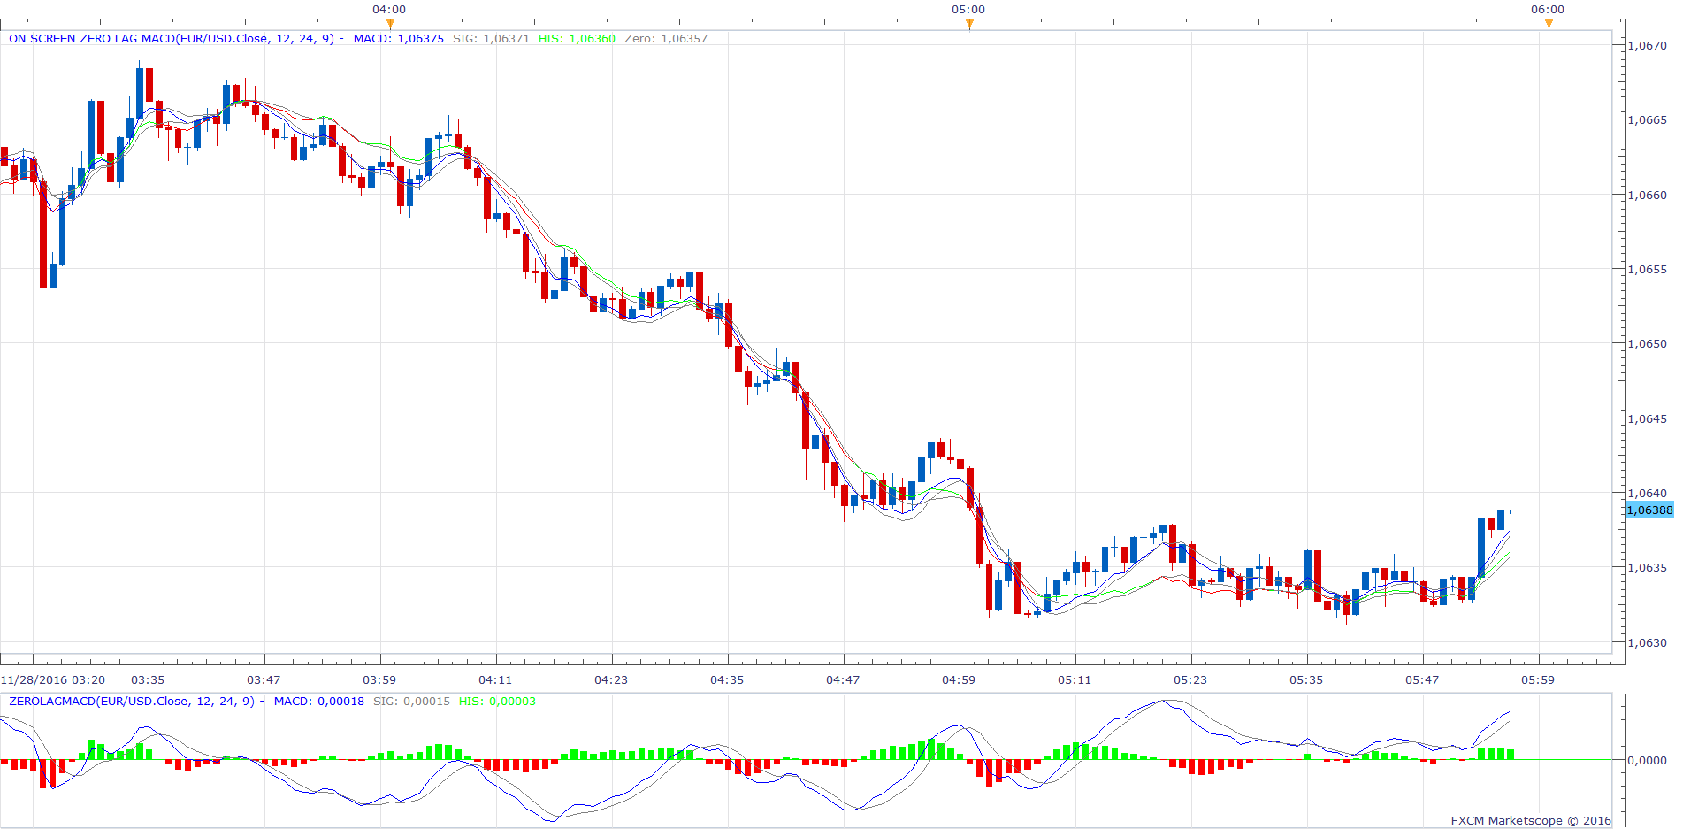Click the 04:11 time axis label
1683x829 pixels.
click(x=495, y=680)
